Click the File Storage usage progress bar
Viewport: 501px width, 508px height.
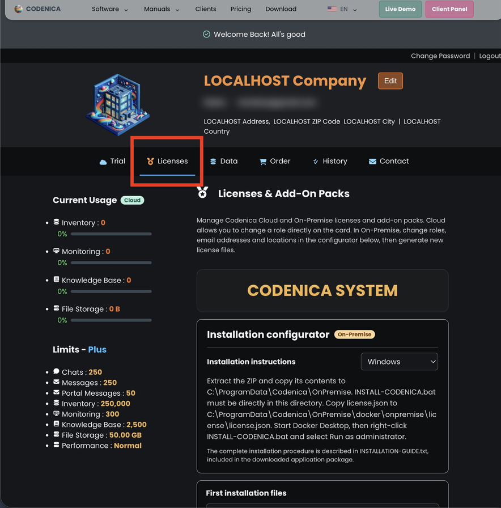pos(111,320)
